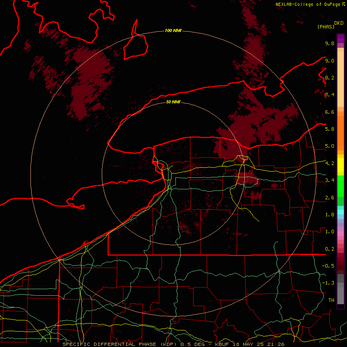Click the -1.3 scale value
The image size is (347, 347).
(328, 283)
